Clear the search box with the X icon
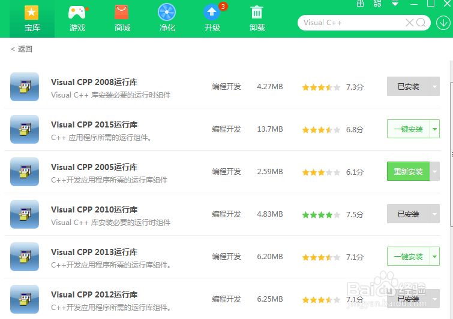 coord(409,23)
